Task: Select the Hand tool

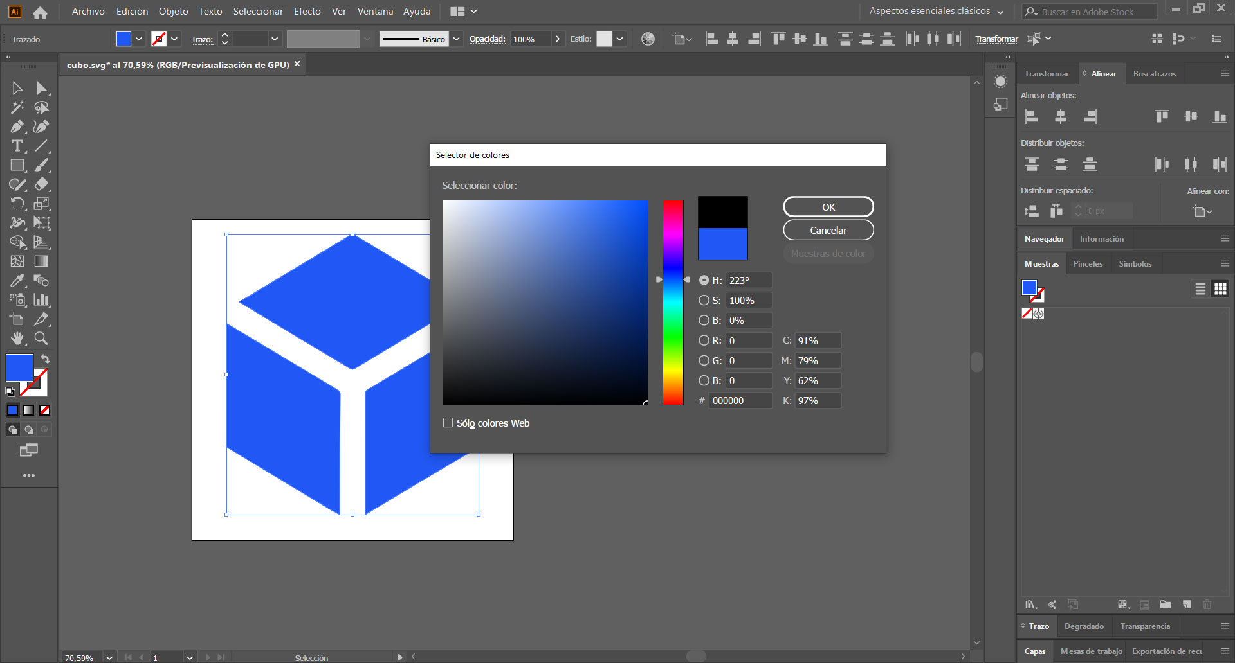Action: point(17,339)
